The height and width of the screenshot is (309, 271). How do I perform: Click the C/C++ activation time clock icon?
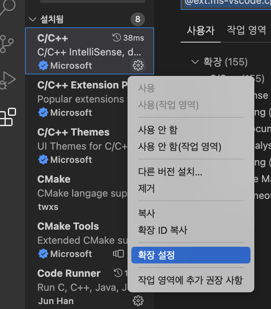(x=117, y=38)
